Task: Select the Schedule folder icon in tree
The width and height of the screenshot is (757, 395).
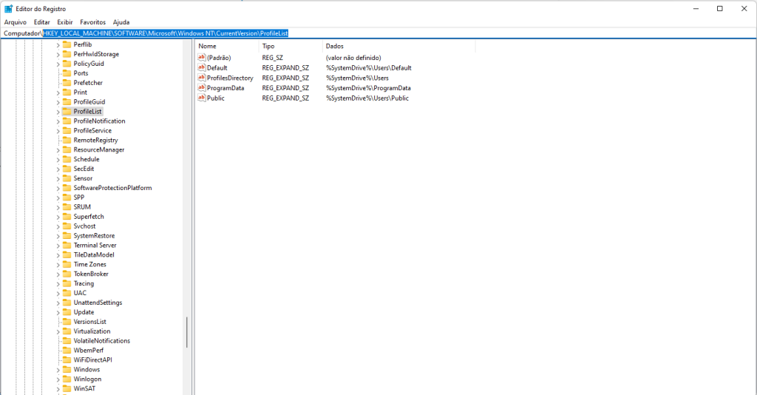Action: 67,159
